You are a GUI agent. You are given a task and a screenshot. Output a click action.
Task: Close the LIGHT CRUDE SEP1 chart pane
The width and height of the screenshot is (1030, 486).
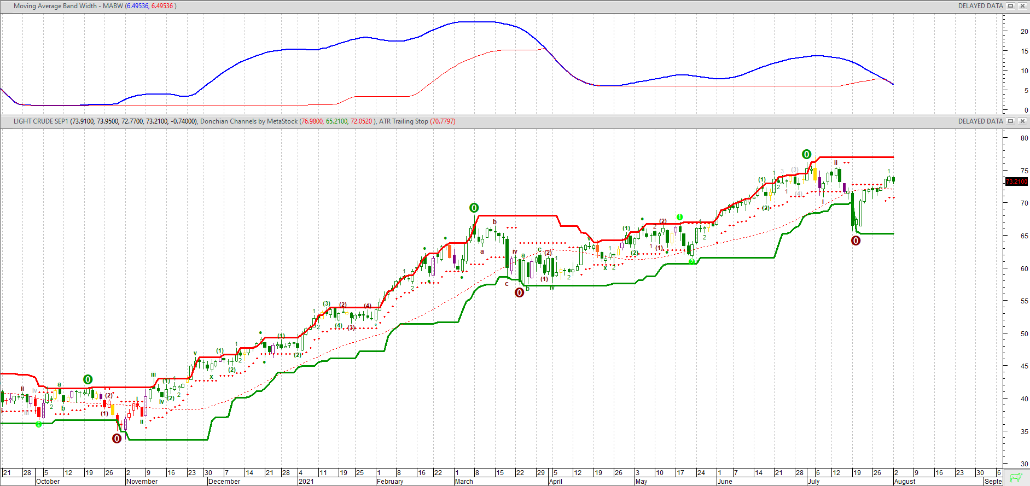click(1022, 121)
